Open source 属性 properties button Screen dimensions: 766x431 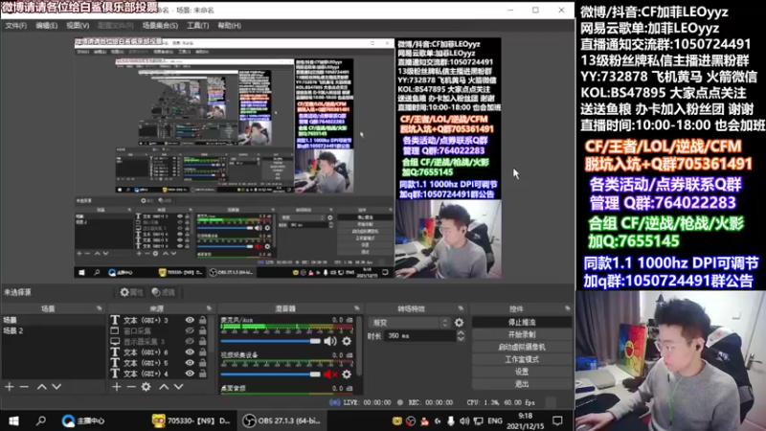click(132, 292)
